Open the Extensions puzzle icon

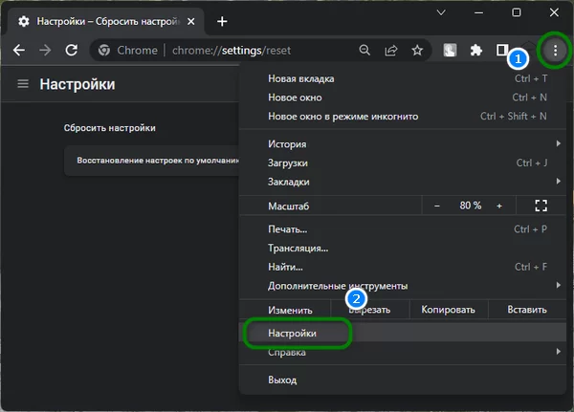click(475, 50)
